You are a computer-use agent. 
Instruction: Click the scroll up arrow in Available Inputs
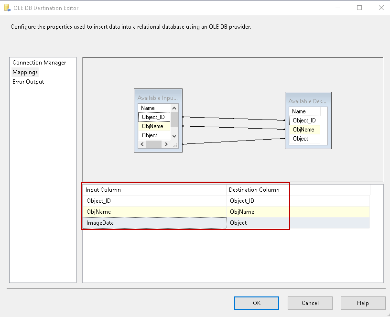click(x=174, y=108)
